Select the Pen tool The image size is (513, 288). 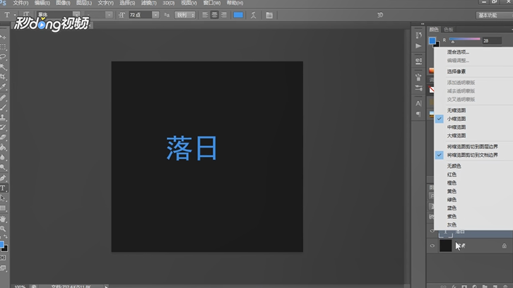[x=4, y=178]
